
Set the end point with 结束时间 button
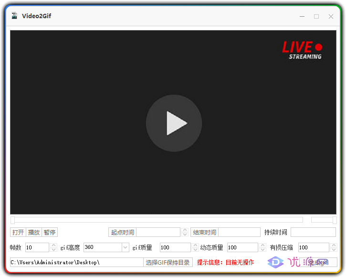point(205,232)
